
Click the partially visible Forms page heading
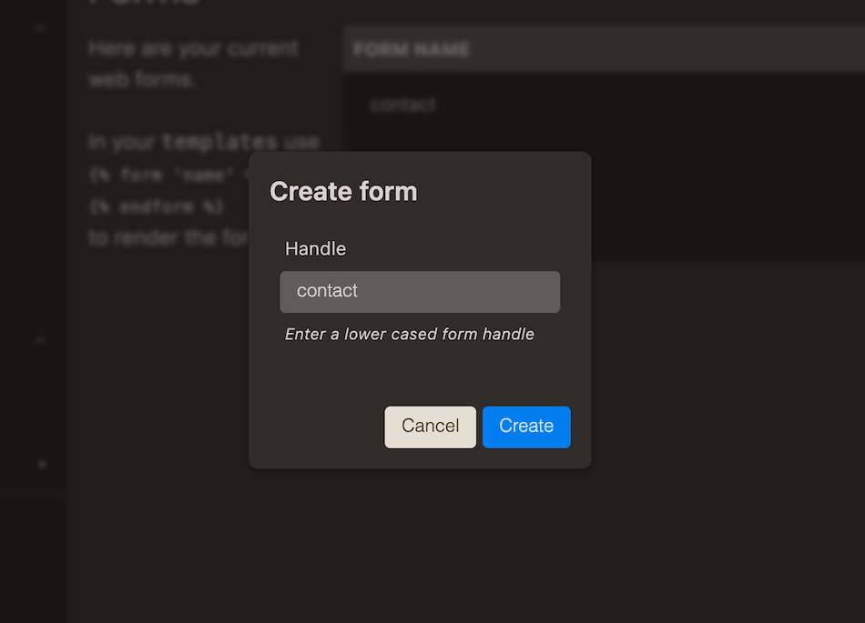coord(144,4)
